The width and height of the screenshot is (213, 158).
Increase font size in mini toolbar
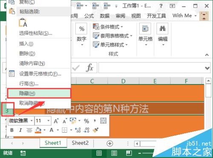(x=56, y=121)
